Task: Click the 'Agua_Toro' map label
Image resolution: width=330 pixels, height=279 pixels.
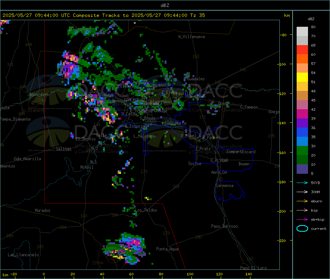Action: pyautogui.click(x=39, y=95)
